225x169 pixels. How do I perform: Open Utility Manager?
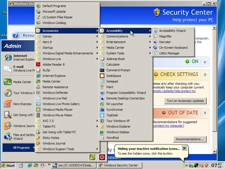point(173,53)
